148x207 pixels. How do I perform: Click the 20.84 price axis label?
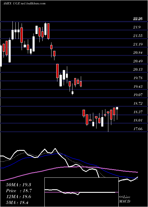[138, 53]
